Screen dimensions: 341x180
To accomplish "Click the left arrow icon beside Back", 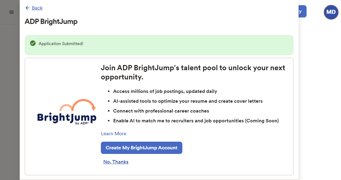I will [28, 8].
